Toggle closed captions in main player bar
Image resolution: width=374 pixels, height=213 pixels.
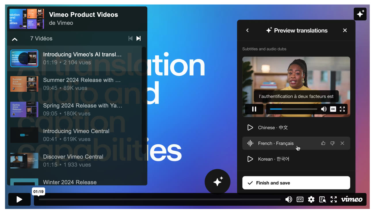[300, 199]
